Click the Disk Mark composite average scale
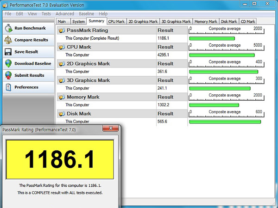Image resolution: width=278 pixels, height=208 pixels. pos(227,113)
